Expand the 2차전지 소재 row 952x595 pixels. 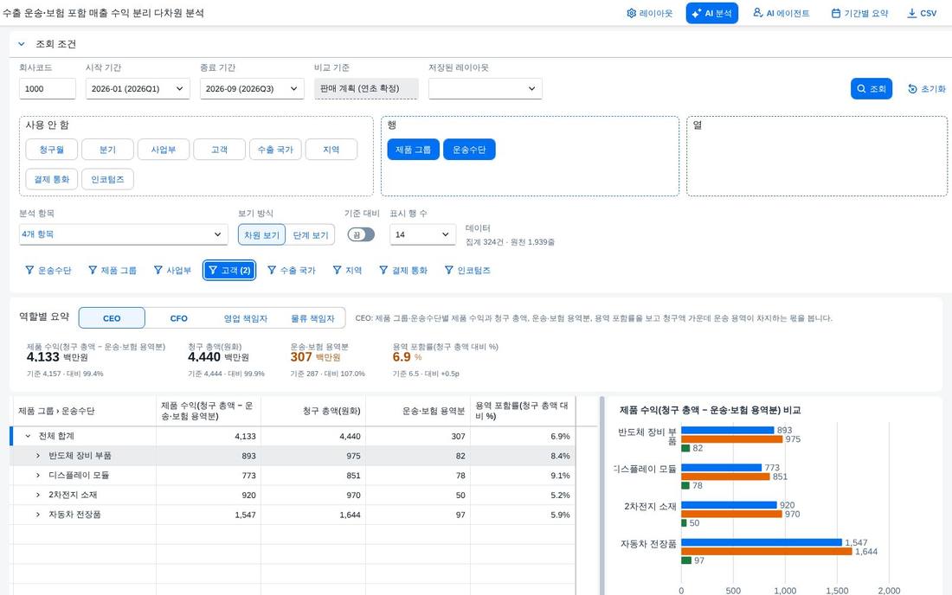click(37, 495)
